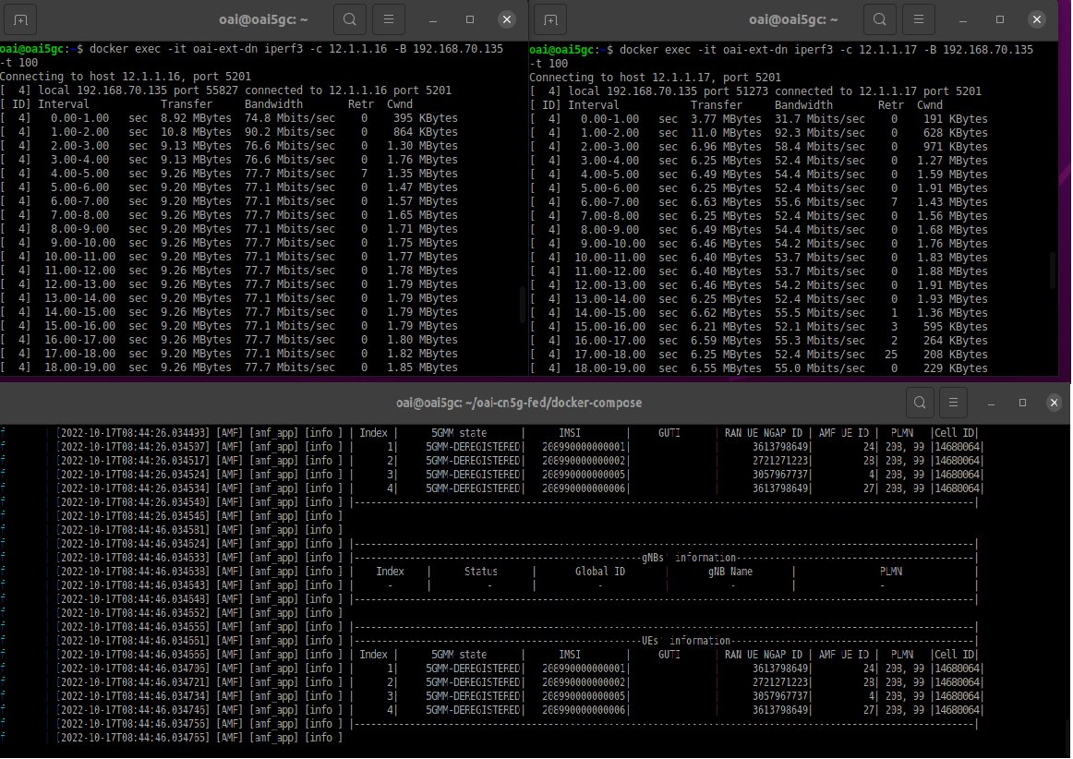Click 'Global ID' column header in gNBs table

tap(600, 572)
